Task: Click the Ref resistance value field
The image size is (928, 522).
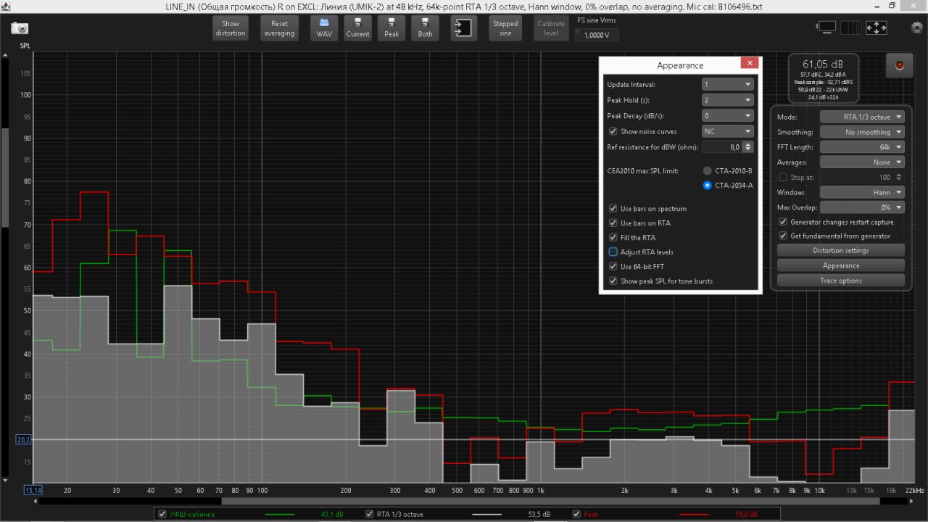Action: [x=722, y=147]
